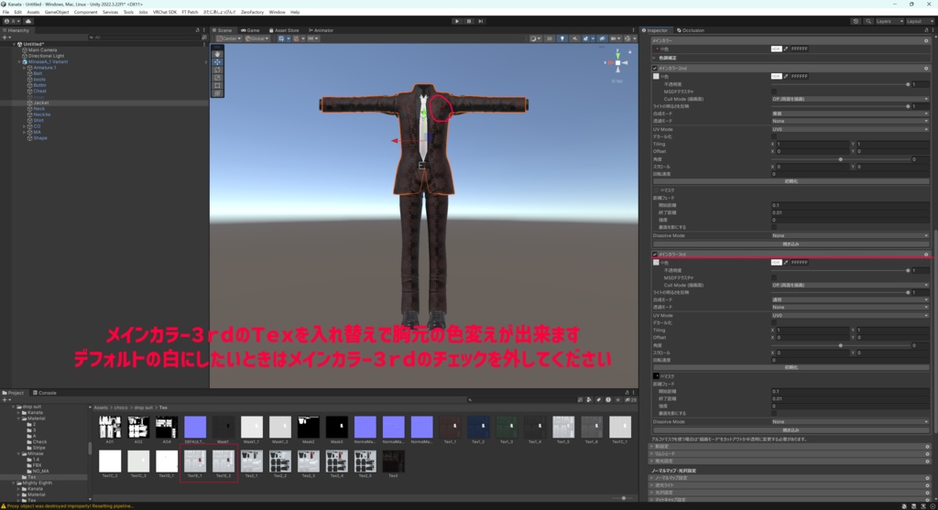Toggle scene lighting bulb icon

[x=562, y=38]
